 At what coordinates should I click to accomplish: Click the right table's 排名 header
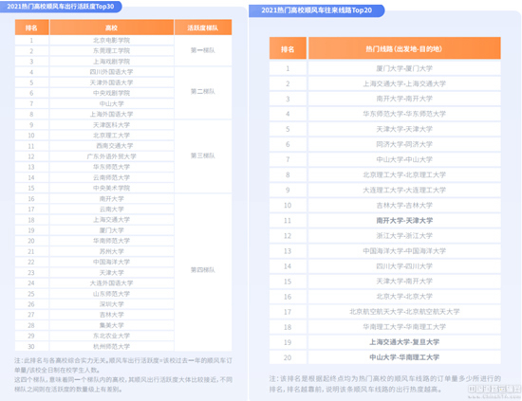click(288, 49)
